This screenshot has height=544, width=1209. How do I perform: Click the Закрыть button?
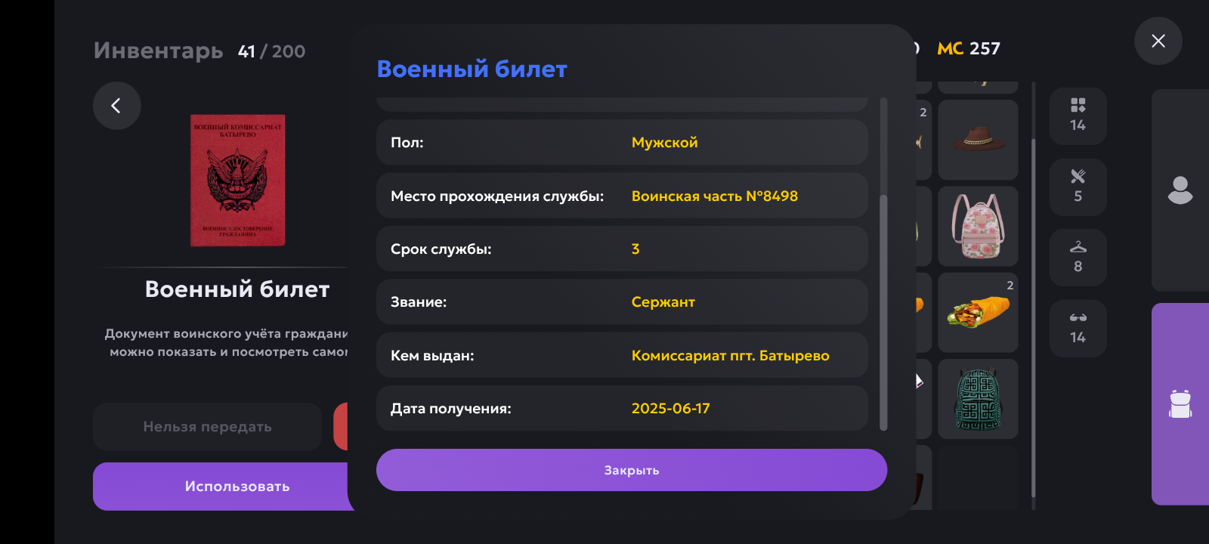point(632,470)
